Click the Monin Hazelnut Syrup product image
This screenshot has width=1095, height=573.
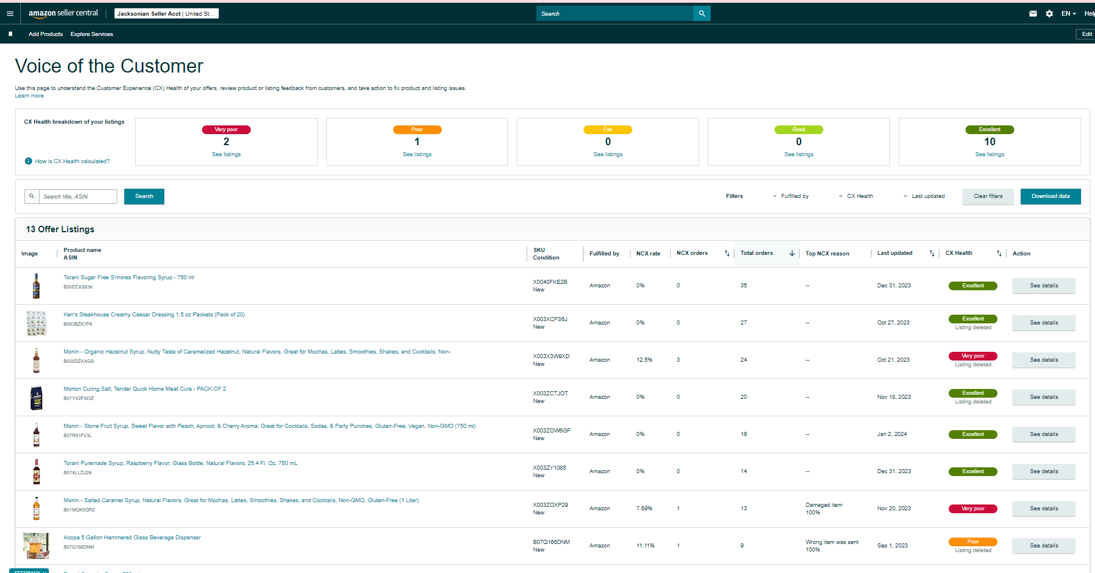pos(37,360)
